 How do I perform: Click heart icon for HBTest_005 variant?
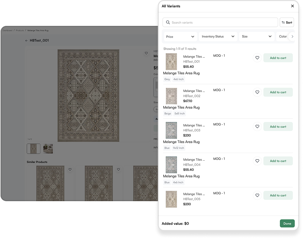coord(257,196)
